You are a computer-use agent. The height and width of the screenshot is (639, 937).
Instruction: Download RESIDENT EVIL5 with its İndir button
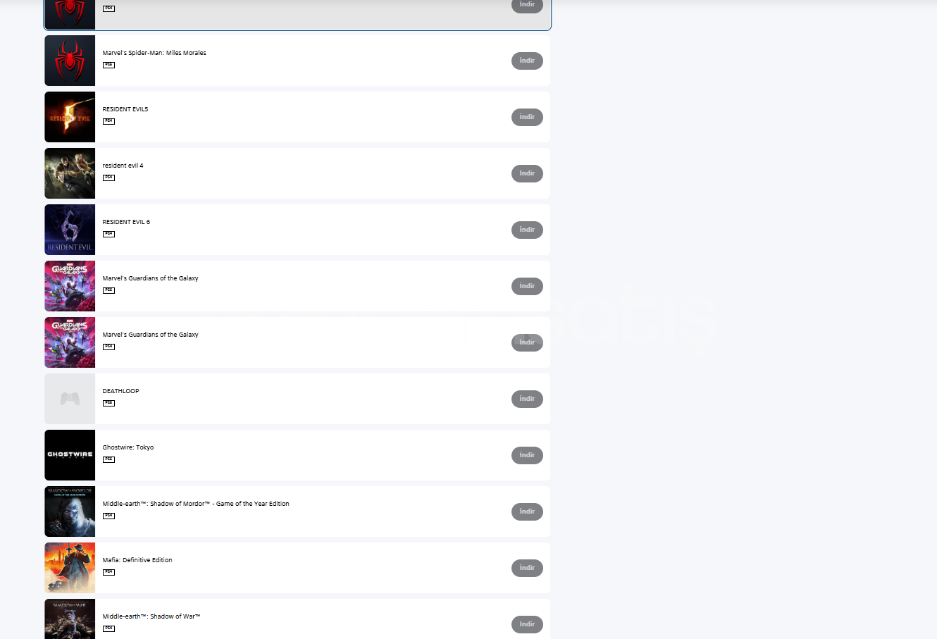tap(527, 117)
